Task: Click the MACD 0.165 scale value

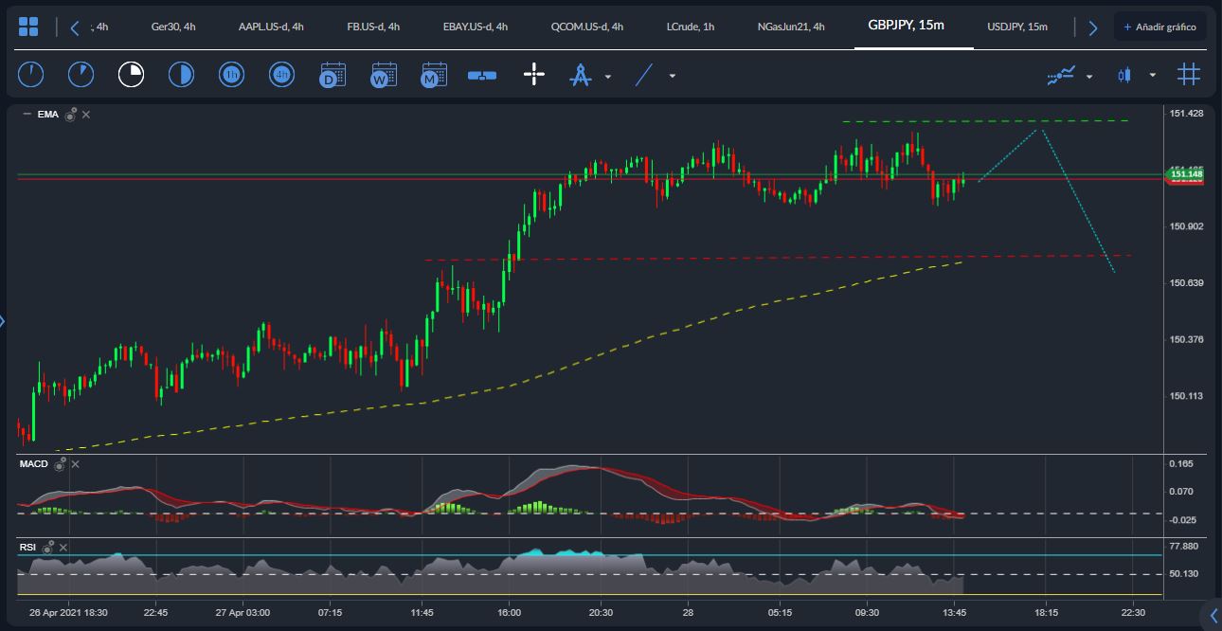Action: tap(1181, 463)
